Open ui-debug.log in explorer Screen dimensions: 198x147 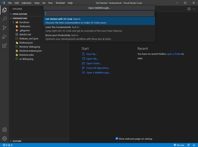tap(26, 59)
